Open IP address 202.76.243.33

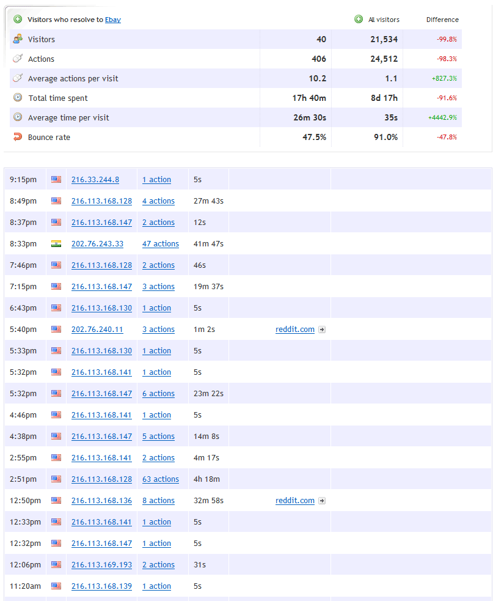pos(97,244)
